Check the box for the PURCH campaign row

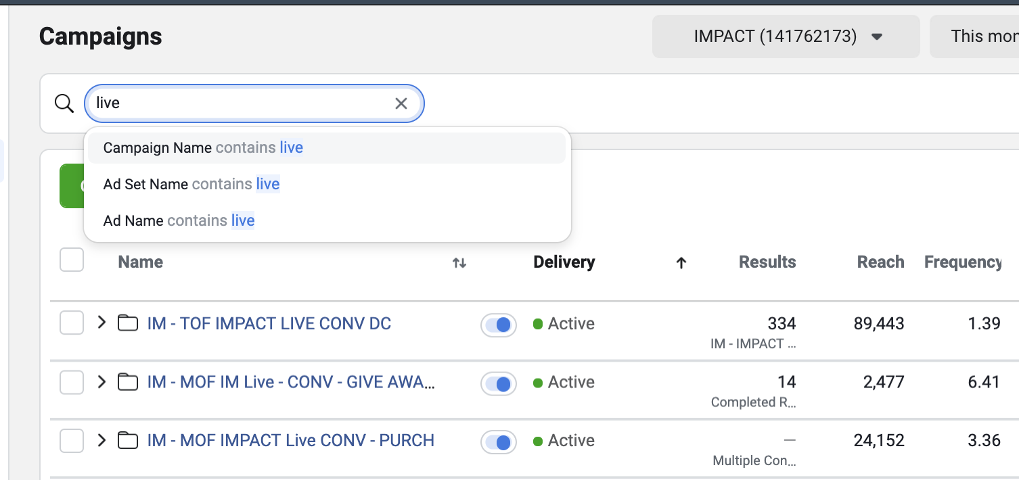pyautogui.click(x=71, y=440)
